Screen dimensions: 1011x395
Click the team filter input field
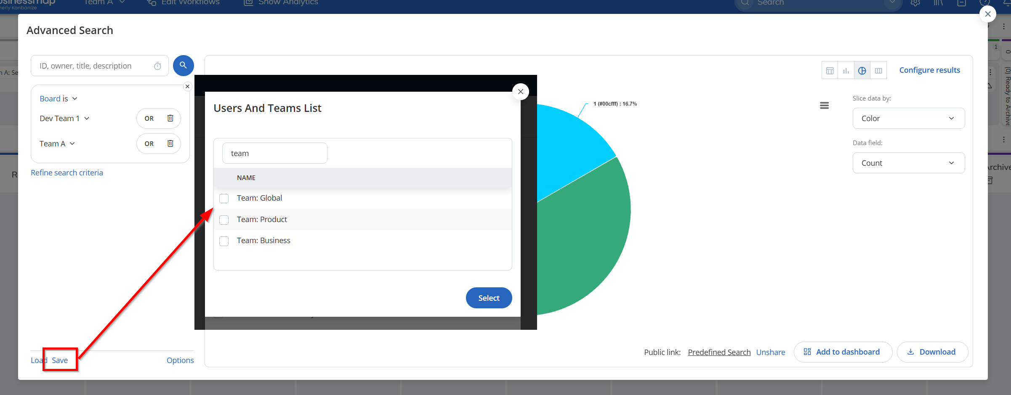(274, 154)
